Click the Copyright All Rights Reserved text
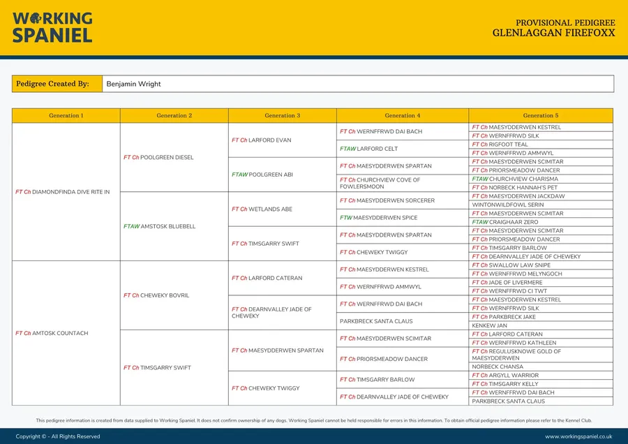 point(58,436)
